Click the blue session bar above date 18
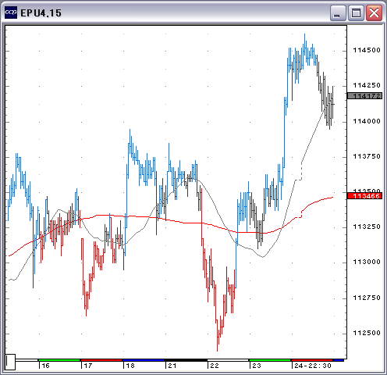Image resolution: width=387 pixels, height=375 pixels. click(x=144, y=360)
